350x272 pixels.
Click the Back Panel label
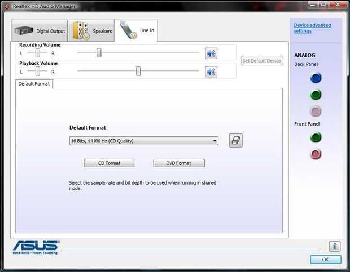(306, 64)
